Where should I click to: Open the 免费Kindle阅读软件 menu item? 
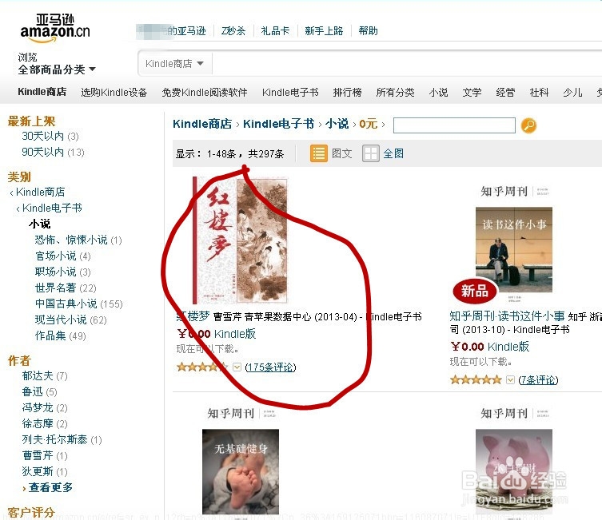click(x=205, y=93)
